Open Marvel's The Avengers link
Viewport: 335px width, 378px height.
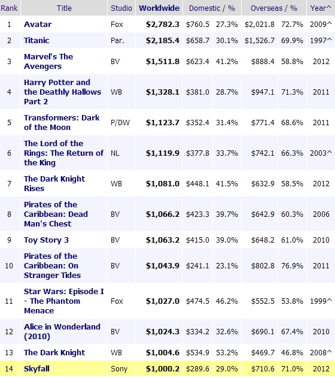point(48,61)
